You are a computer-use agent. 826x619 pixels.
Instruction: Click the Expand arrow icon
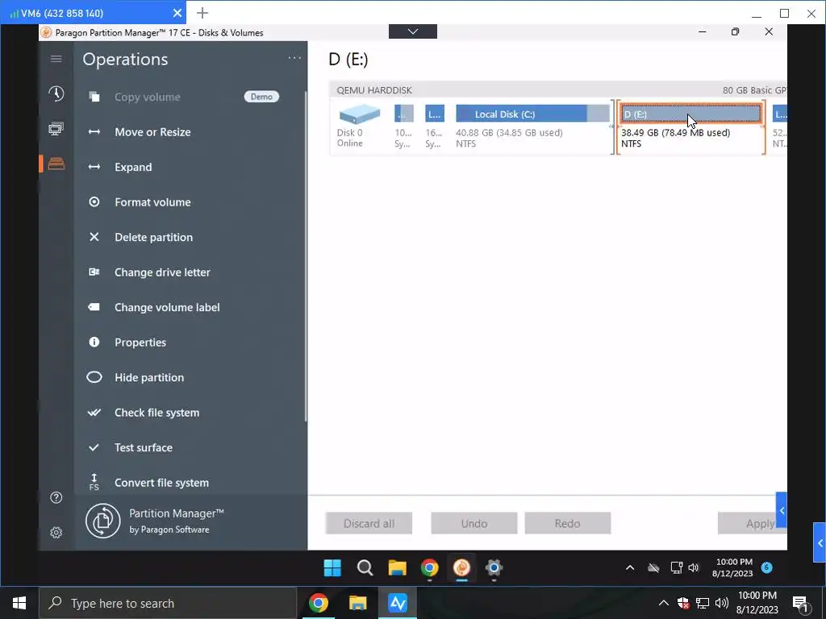tap(94, 167)
